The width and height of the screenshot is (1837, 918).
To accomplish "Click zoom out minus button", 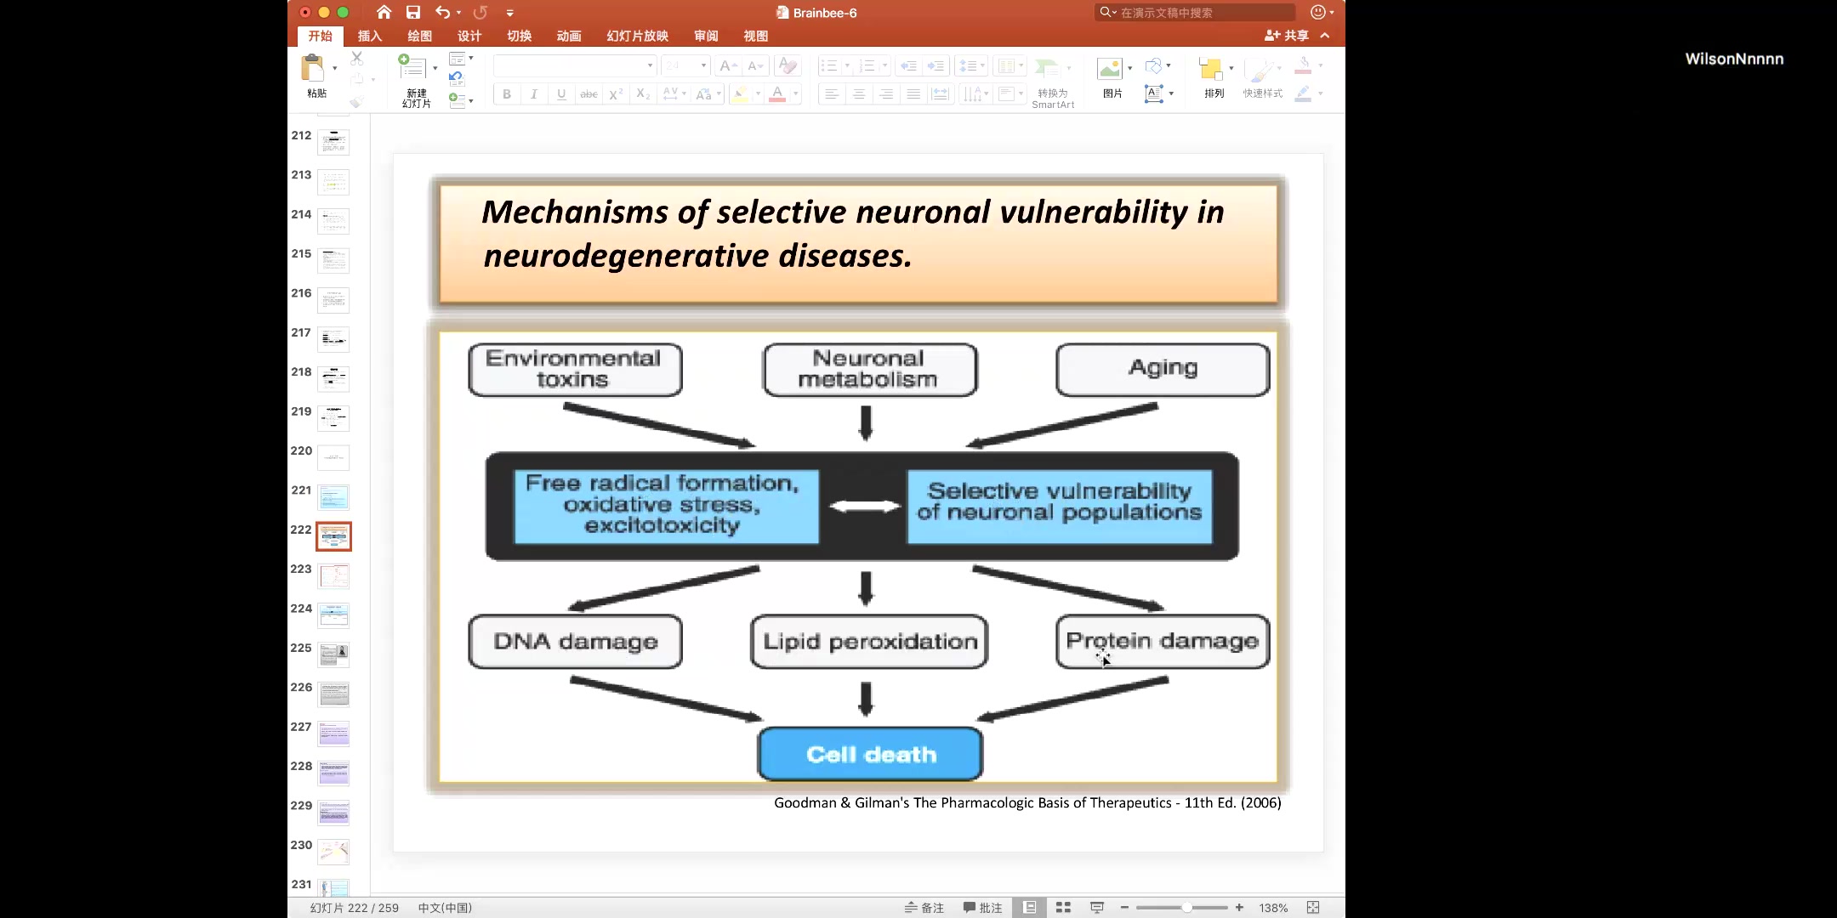I will click(1124, 908).
